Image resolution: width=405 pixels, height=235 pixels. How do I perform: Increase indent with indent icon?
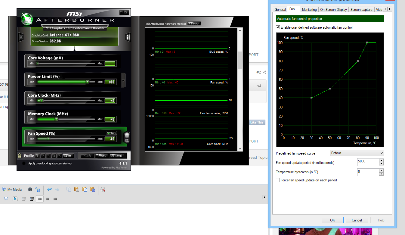click(32, 199)
